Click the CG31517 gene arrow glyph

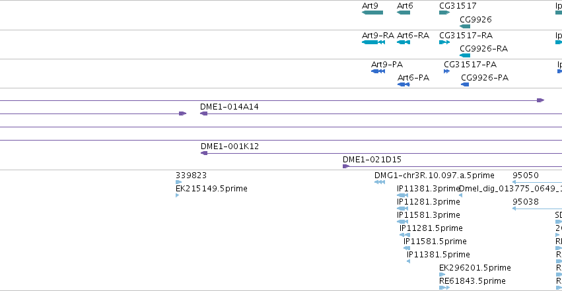(x=444, y=13)
